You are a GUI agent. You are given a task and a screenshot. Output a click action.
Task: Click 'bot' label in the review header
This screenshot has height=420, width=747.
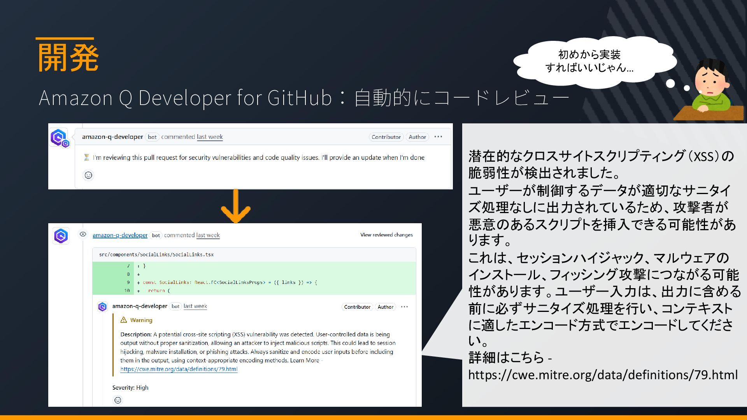(156, 235)
